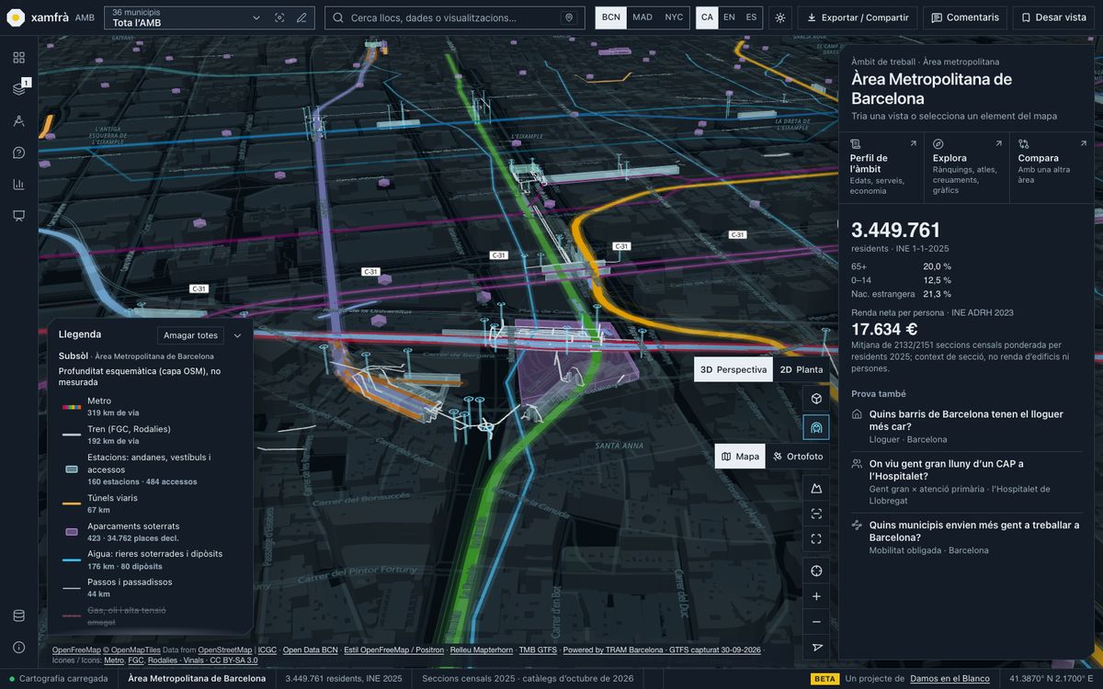Toggle the 3D buildings cube icon
Viewport: 1103px width, 689px height.
tap(816, 398)
